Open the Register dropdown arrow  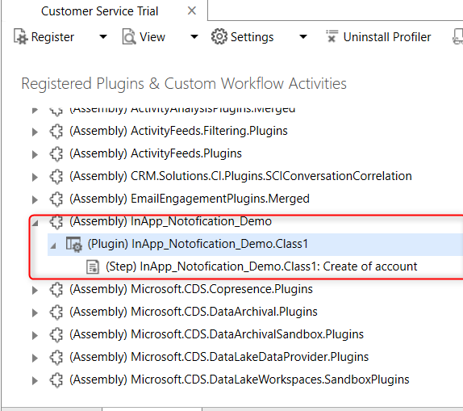[x=103, y=37]
